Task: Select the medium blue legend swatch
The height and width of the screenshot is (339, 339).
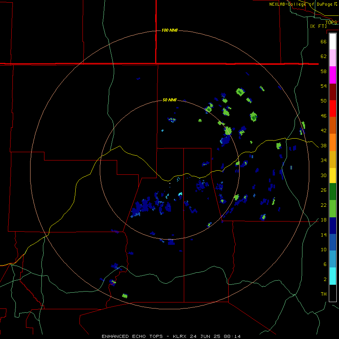Action: (333, 242)
